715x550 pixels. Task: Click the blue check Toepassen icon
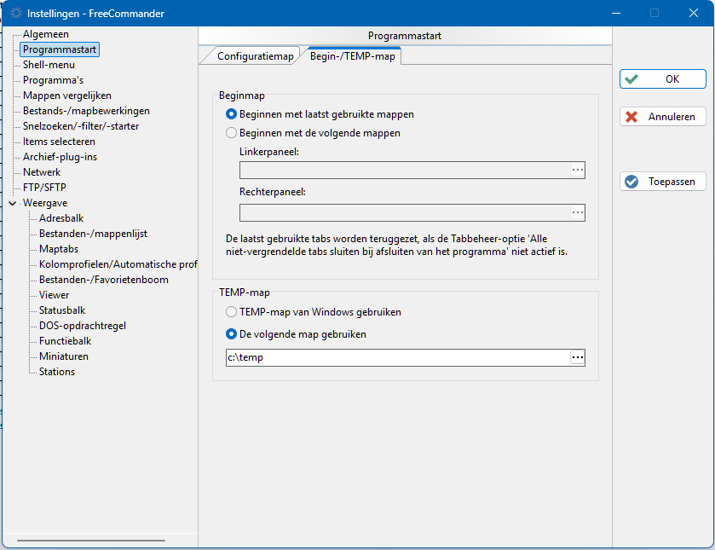click(x=631, y=182)
